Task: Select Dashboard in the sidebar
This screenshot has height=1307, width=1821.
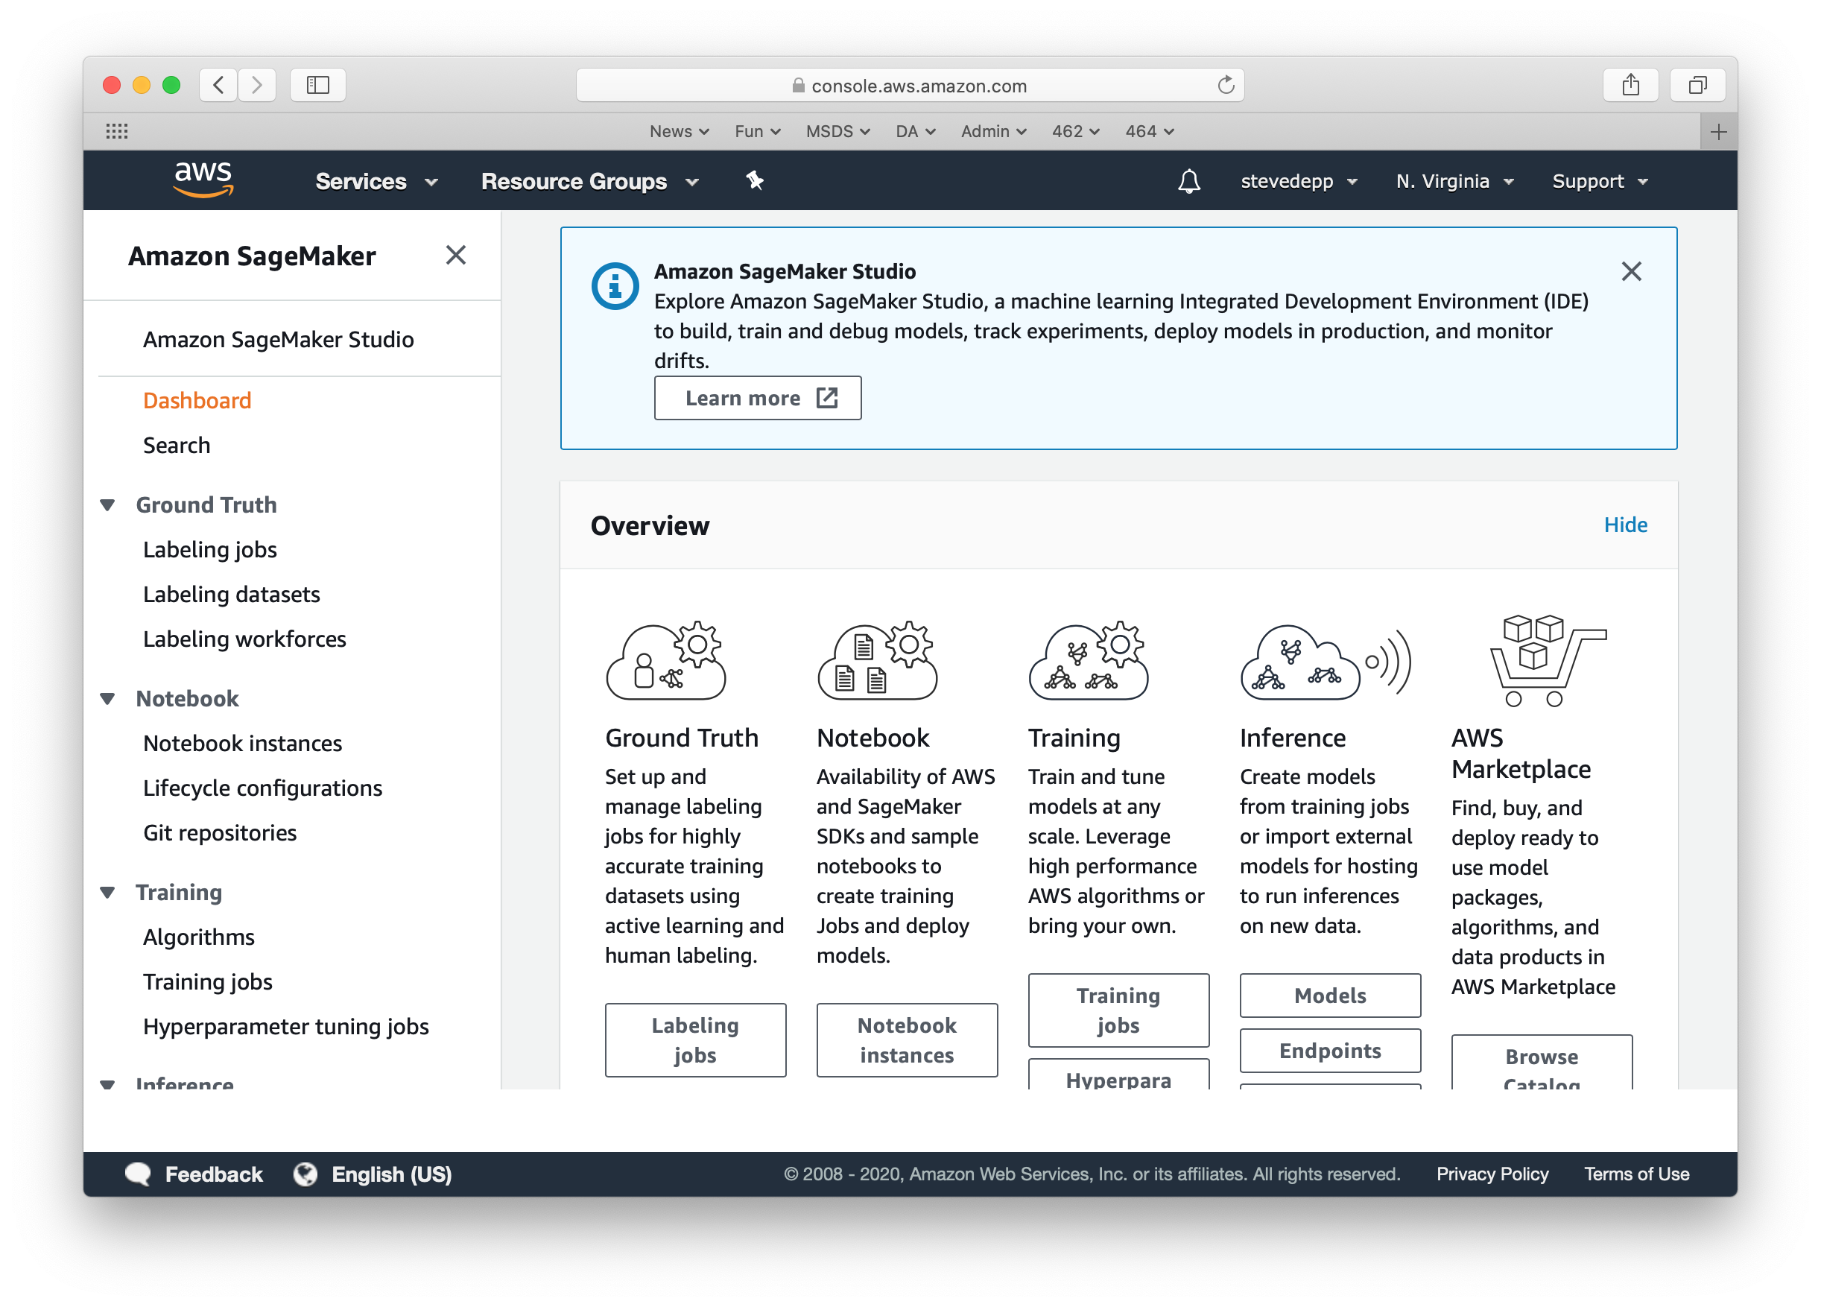Action: click(197, 401)
